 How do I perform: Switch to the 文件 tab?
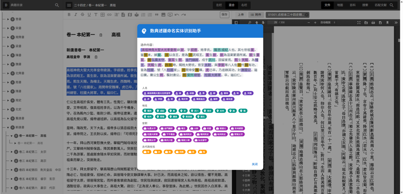click(x=328, y=5)
